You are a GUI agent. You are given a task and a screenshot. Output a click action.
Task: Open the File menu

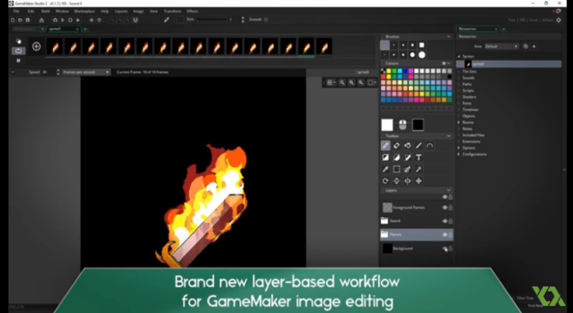tap(16, 11)
